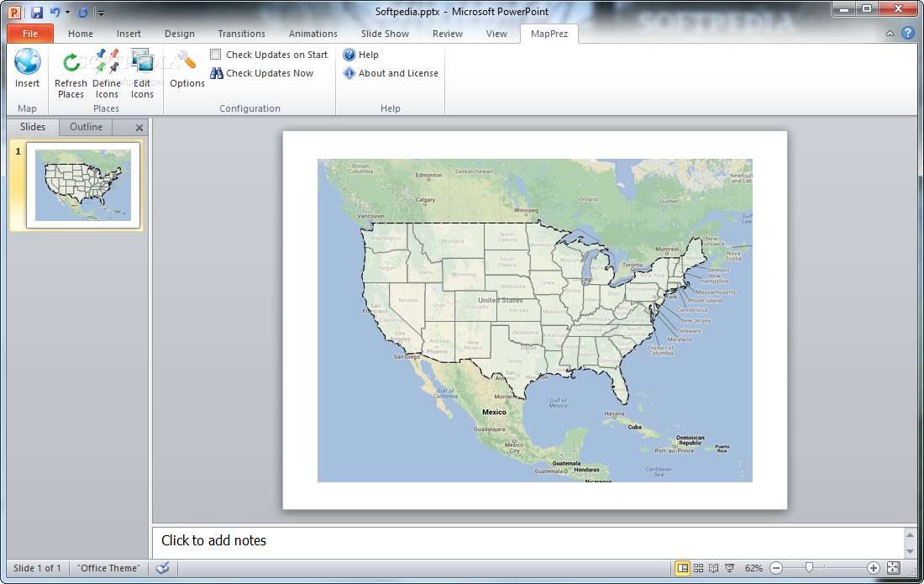This screenshot has height=584, width=924.
Task: Switch to the Outline pane tab
Action: point(86,127)
